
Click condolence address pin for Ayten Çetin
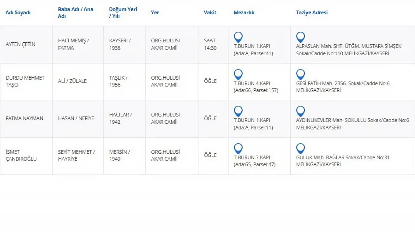tap(301, 37)
